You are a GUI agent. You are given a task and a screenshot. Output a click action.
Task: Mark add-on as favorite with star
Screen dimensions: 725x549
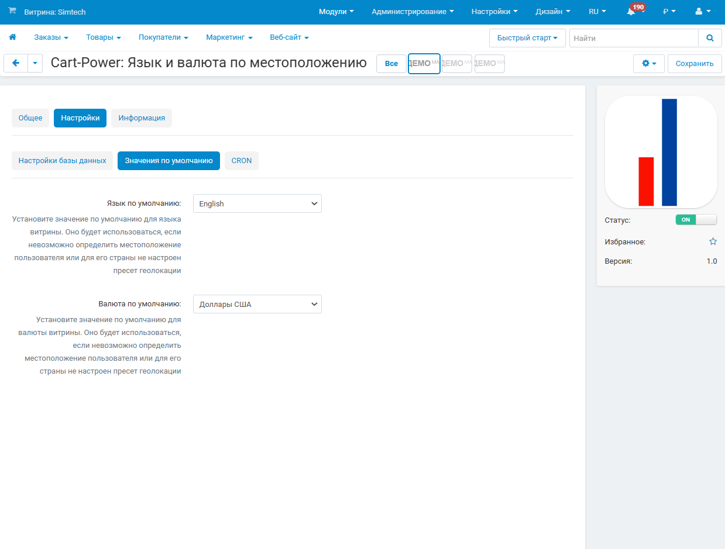click(x=713, y=241)
